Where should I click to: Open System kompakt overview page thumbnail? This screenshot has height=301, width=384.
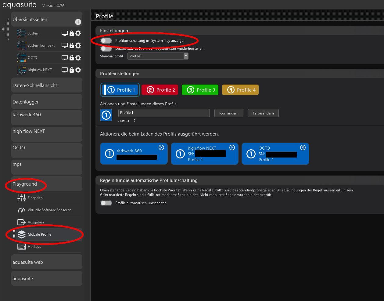22,45
